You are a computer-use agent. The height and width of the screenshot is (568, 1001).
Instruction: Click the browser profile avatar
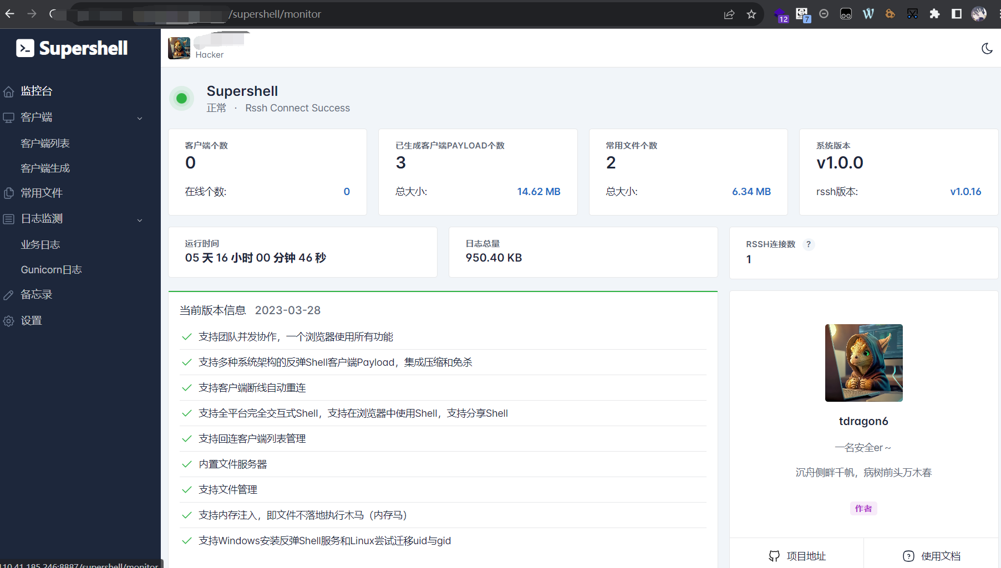(x=979, y=14)
